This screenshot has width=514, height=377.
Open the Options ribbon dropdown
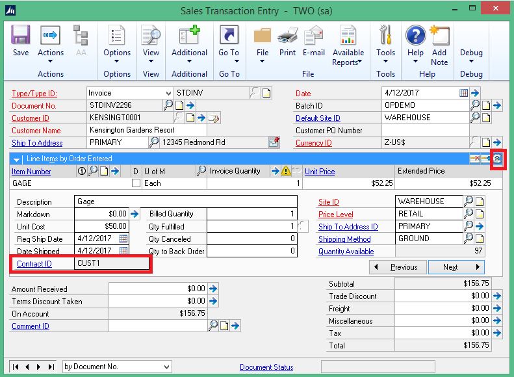pos(117,43)
